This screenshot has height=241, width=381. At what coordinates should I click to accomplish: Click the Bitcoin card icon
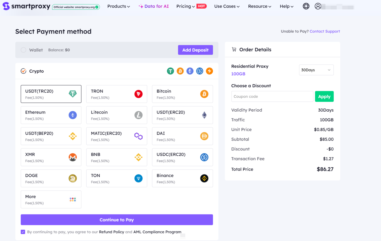coord(204,94)
